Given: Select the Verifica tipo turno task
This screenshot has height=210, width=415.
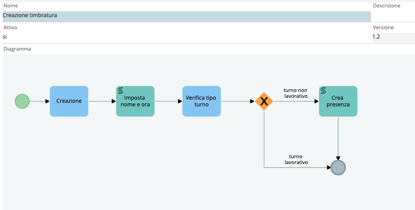Looking at the screenshot, I should tap(201, 101).
